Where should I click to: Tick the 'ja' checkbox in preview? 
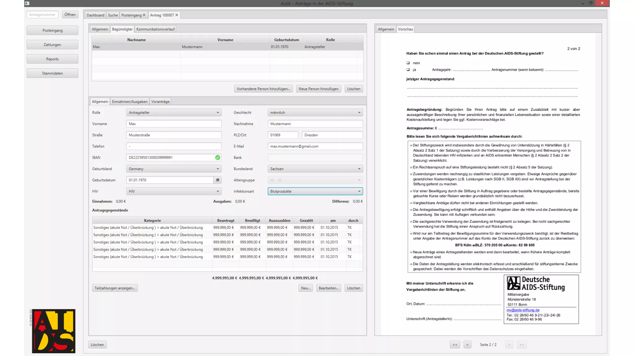point(408,70)
